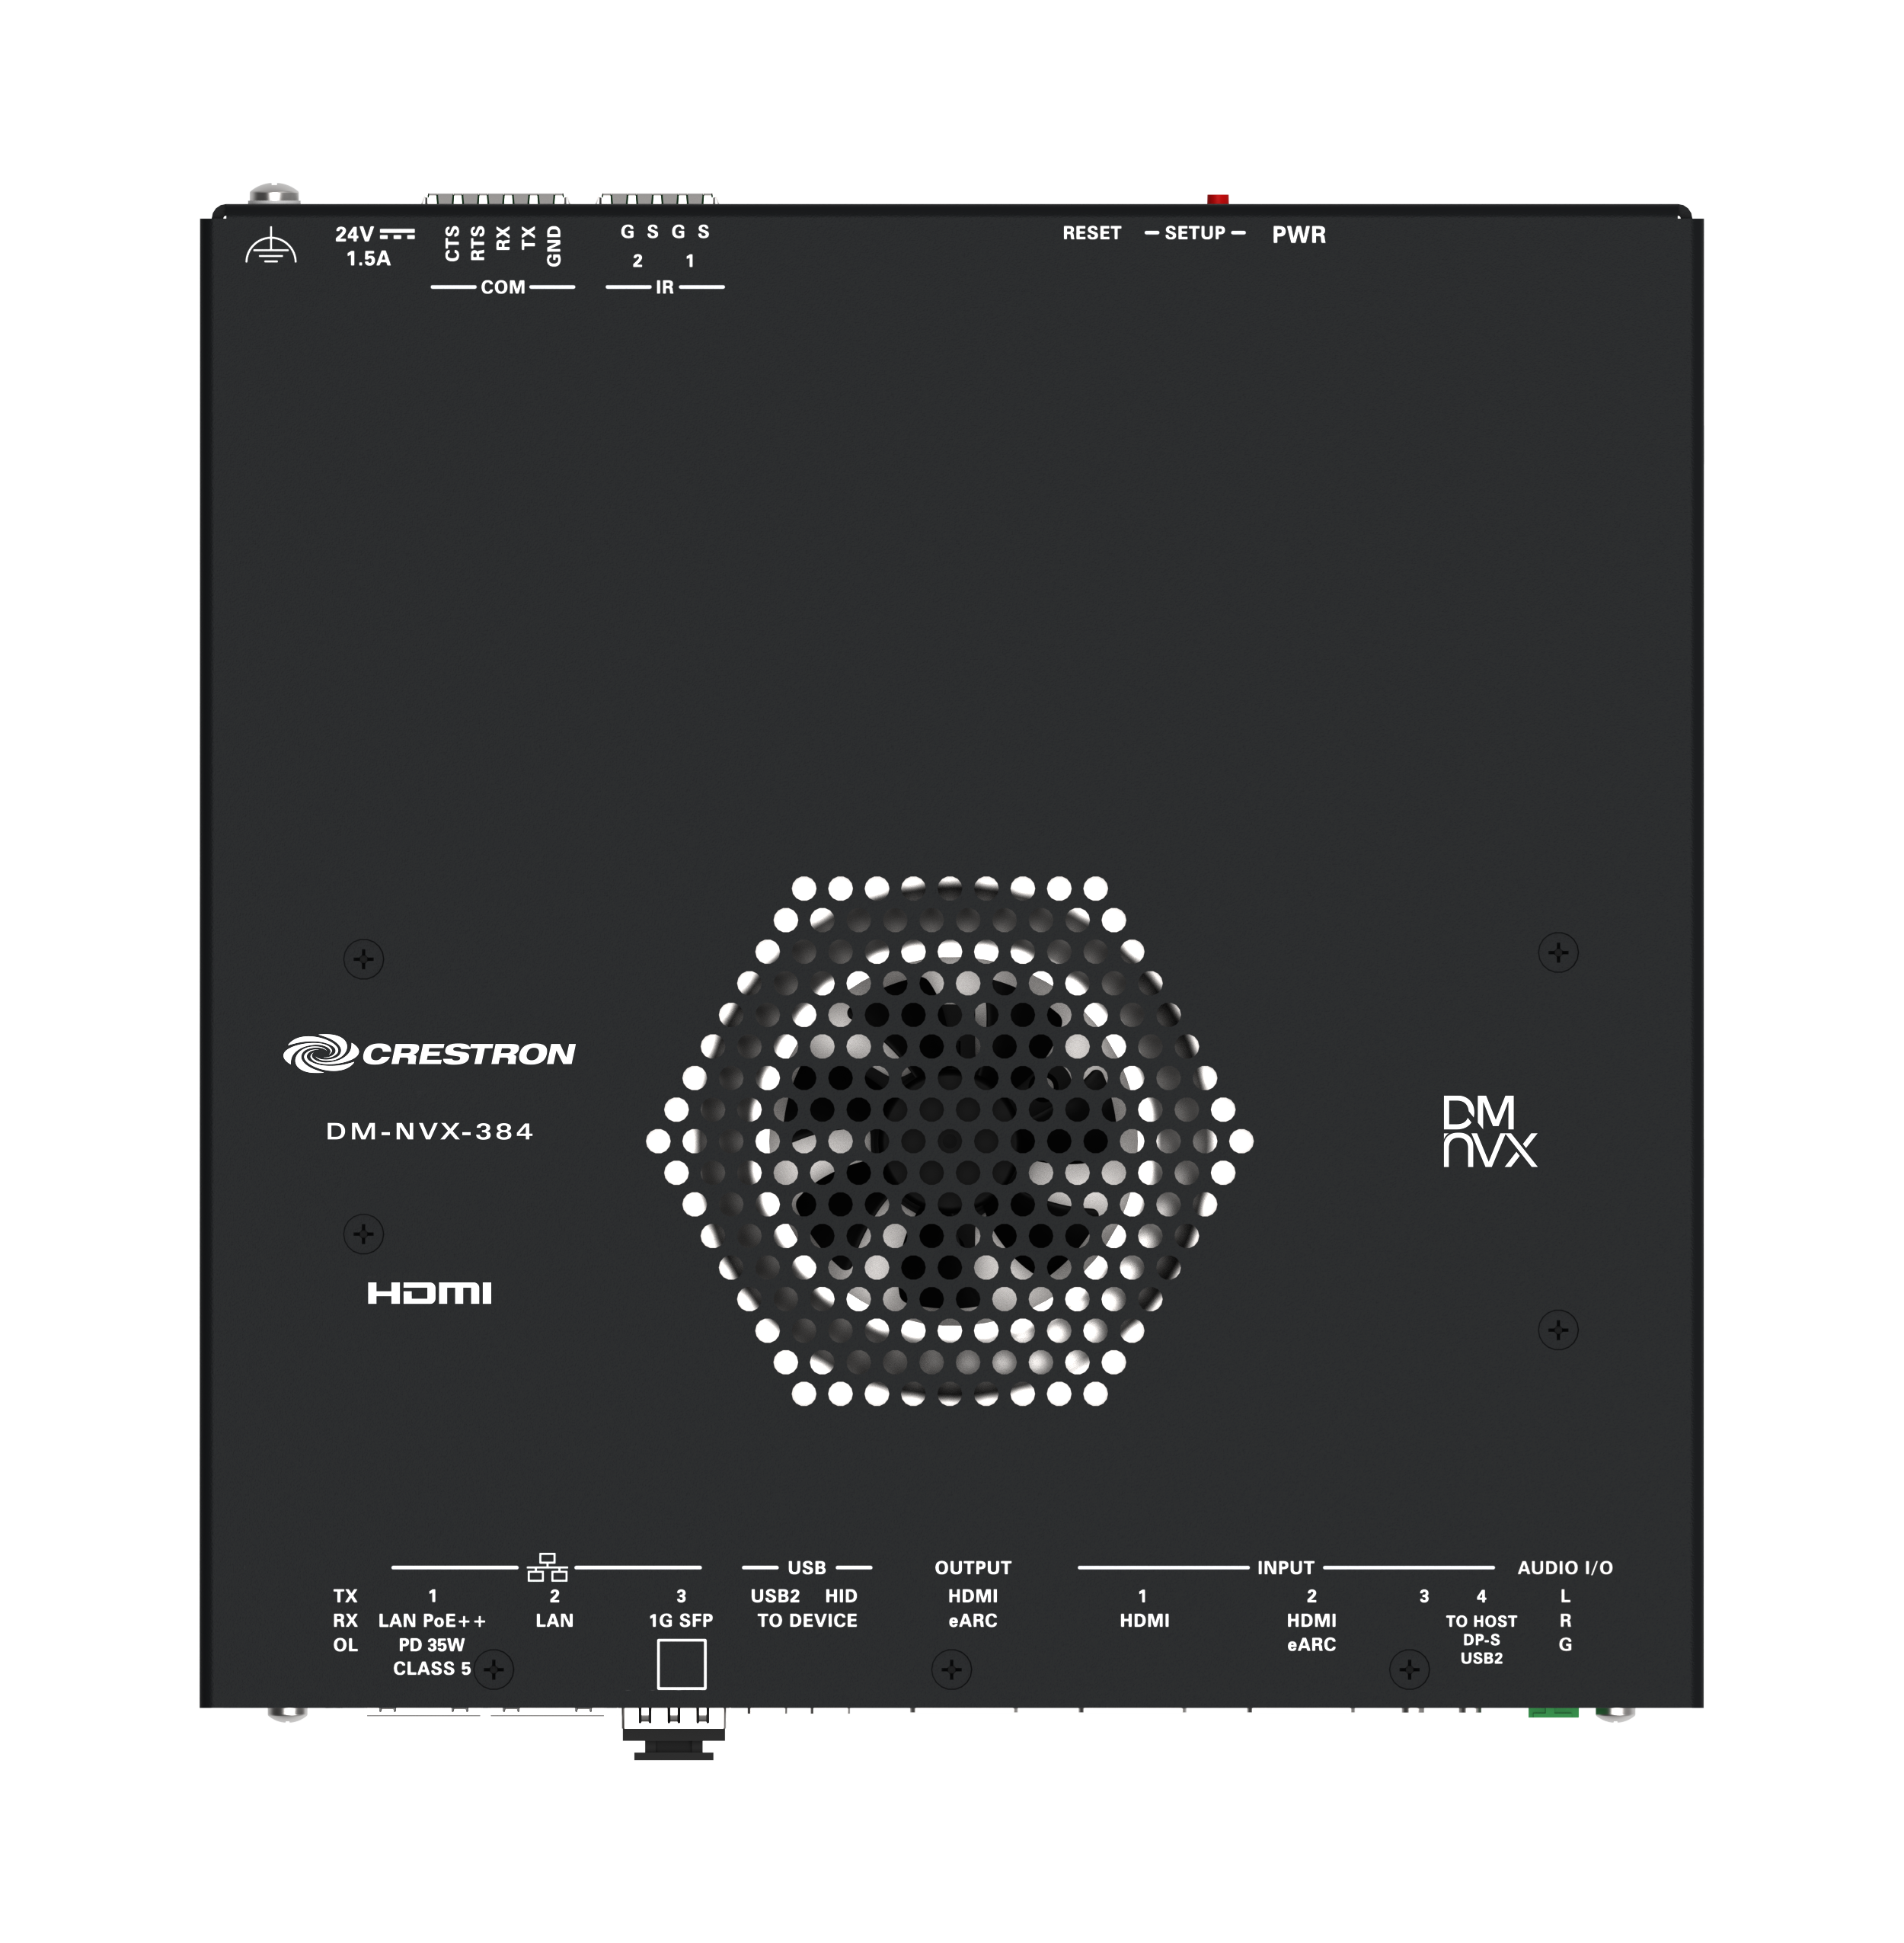This screenshot has height=1943, width=1904.
Task: Click the 'RESET' label
Action: [1091, 233]
